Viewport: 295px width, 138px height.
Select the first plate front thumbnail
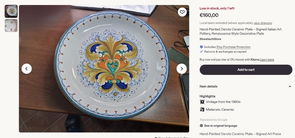[11, 11]
